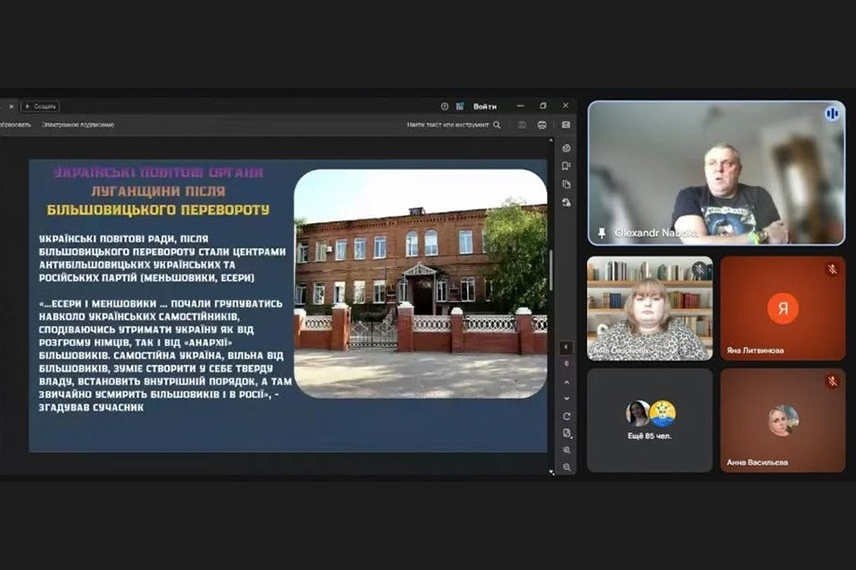Close the current document tab
Screen dimensions: 856x570
10,106
